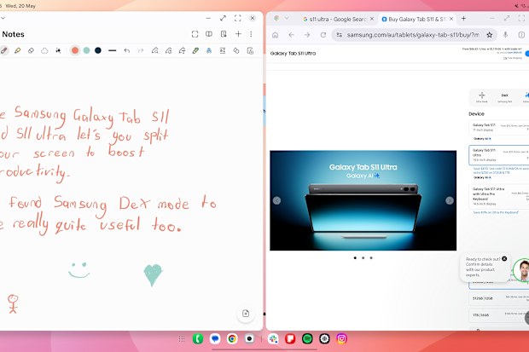Select Galaxy Tab S11 Ultra device option

point(498,155)
